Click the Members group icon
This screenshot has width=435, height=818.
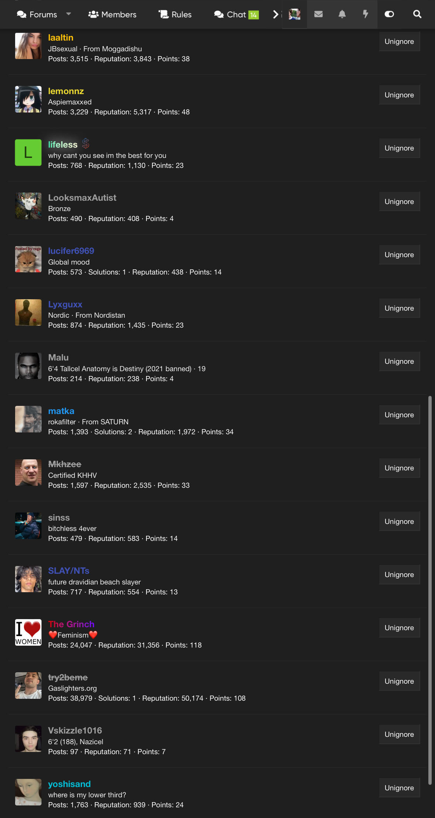[x=93, y=14]
